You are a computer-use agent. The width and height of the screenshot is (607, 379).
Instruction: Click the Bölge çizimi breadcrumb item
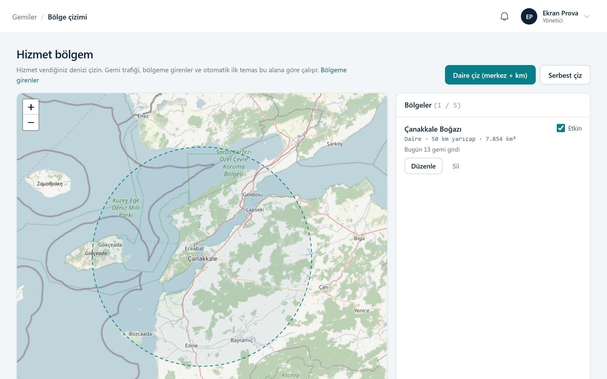tap(67, 17)
